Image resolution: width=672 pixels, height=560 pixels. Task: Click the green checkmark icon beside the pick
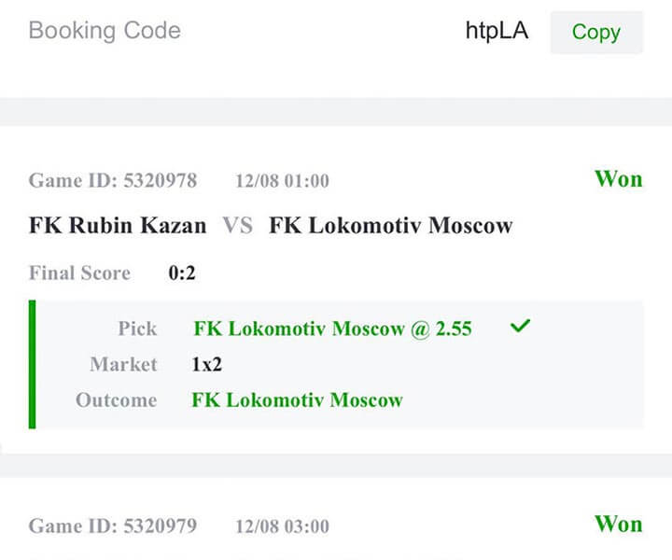pyautogui.click(x=521, y=327)
